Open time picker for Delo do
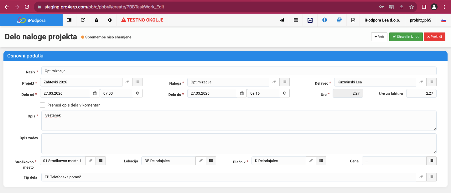The height and width of the screenshot is (193, 451). click(284, 93)
